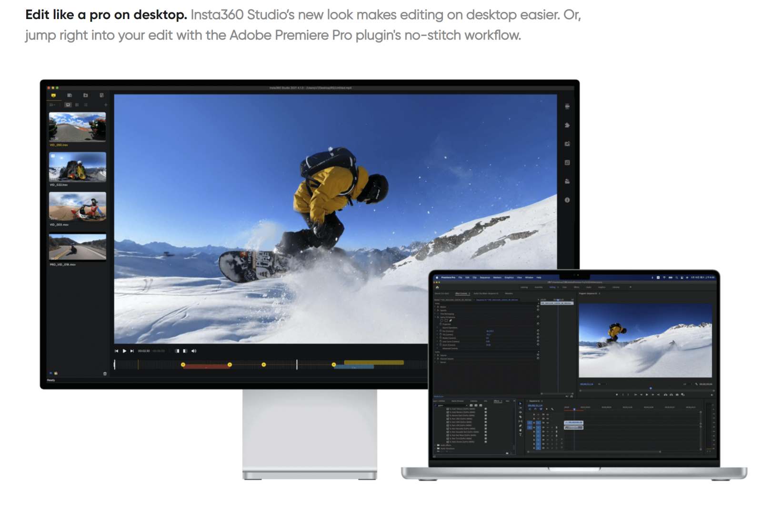Switch to the Learning workspace in Premiere Pro
The image size is (762, 515).
click(x=524, y=287)
